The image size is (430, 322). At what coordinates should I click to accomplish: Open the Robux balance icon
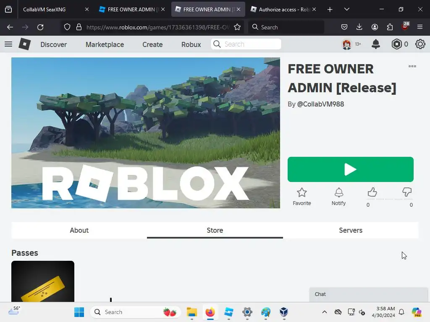(396, 44)
